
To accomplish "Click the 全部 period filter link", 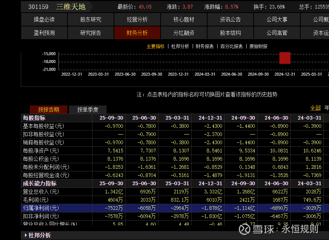I will pyautogui.click(x=315, y=108).
